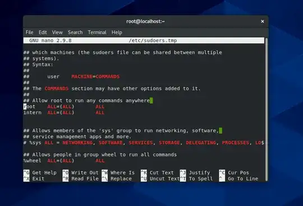Click the green marker after 'anywhere'
The height and width of the screenshot is (206, 303).
coord(151,101)
